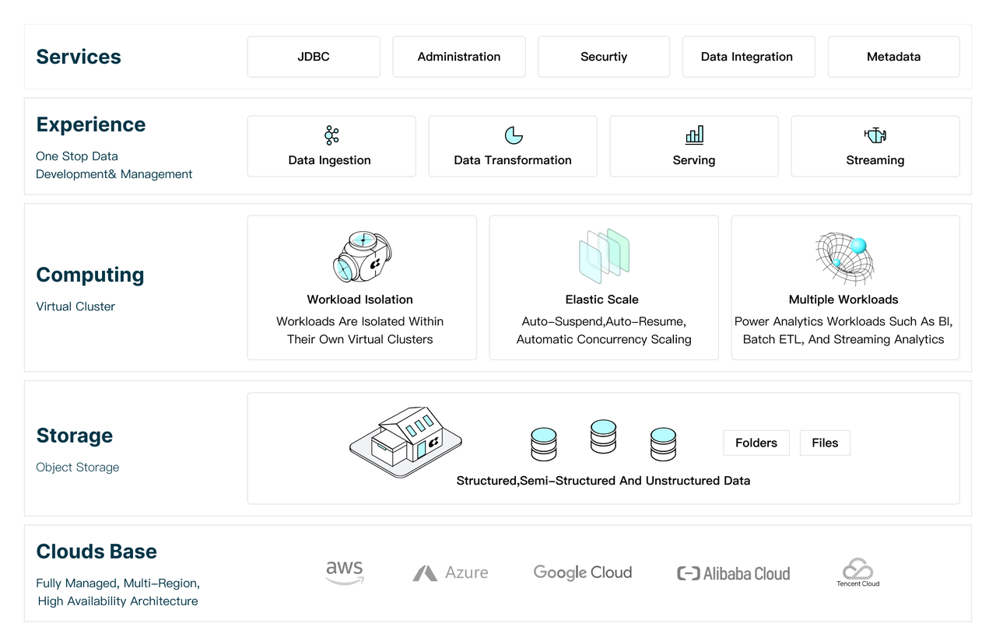Viewport: 996px width, 634px height.
Task: Click the AWS logo
Action: tap(344, 573)
